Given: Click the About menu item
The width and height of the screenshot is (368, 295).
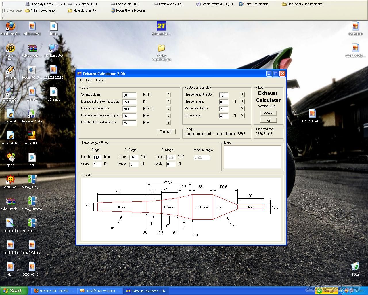Looking at the screenshot, I should click(x=100, y=80).
